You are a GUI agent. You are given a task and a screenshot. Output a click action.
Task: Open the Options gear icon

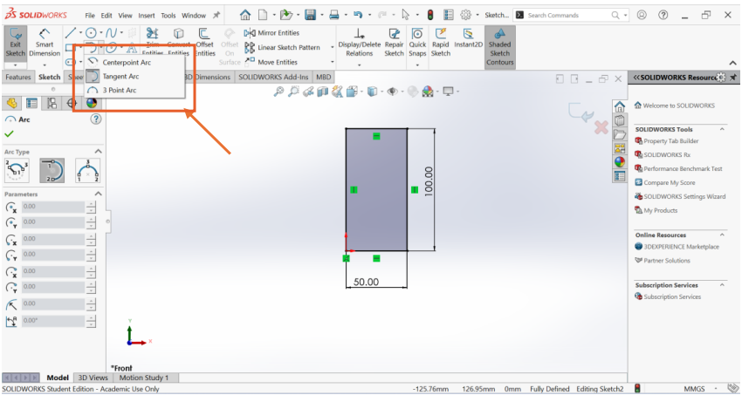(465, 15)
